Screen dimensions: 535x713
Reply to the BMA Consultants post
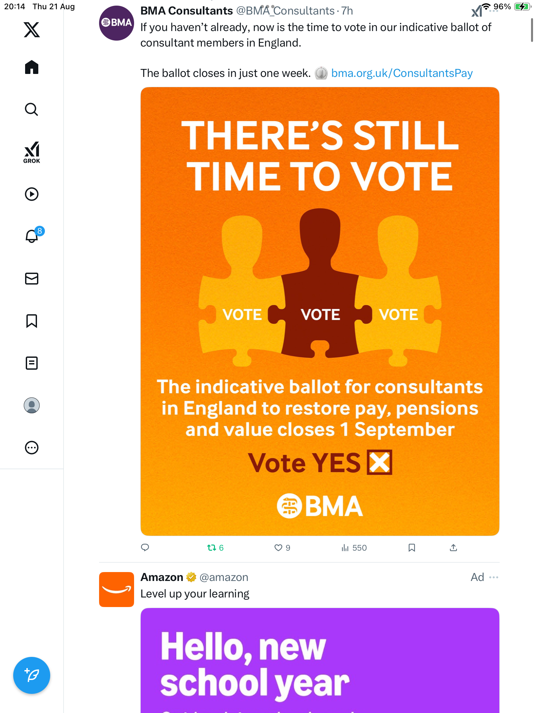tap(145, 548)
